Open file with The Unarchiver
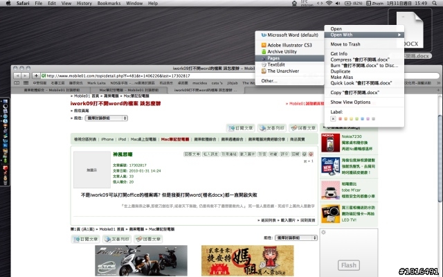This screenshot has width=443, height=277. tap(289, 71)
